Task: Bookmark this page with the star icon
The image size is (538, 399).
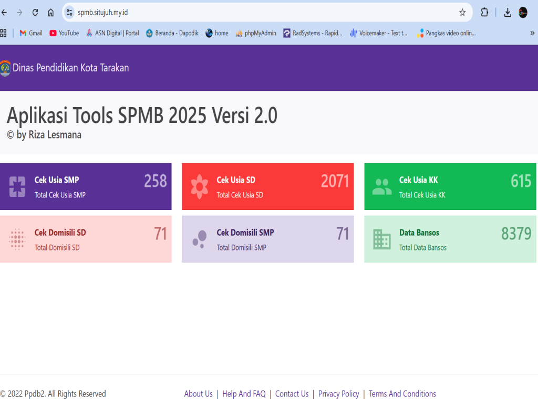Action: pyautogui.click(x=462, y=13)
